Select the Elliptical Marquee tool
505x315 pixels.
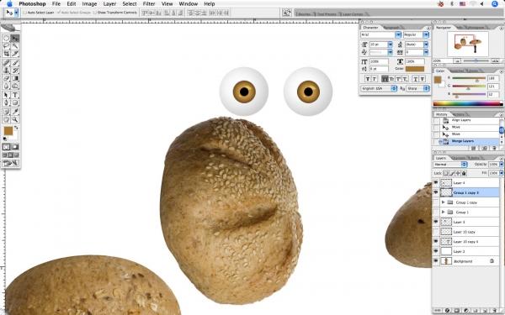tap(6, 39)
